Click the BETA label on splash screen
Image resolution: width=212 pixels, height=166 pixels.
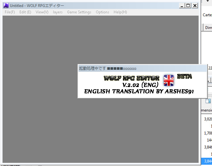coord(185,76)
